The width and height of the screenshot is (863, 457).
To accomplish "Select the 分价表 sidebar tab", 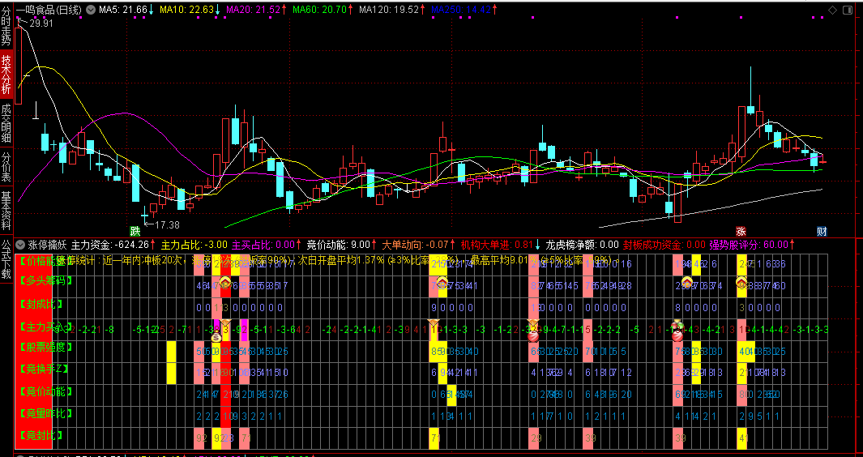I will [x=6, y=167].
